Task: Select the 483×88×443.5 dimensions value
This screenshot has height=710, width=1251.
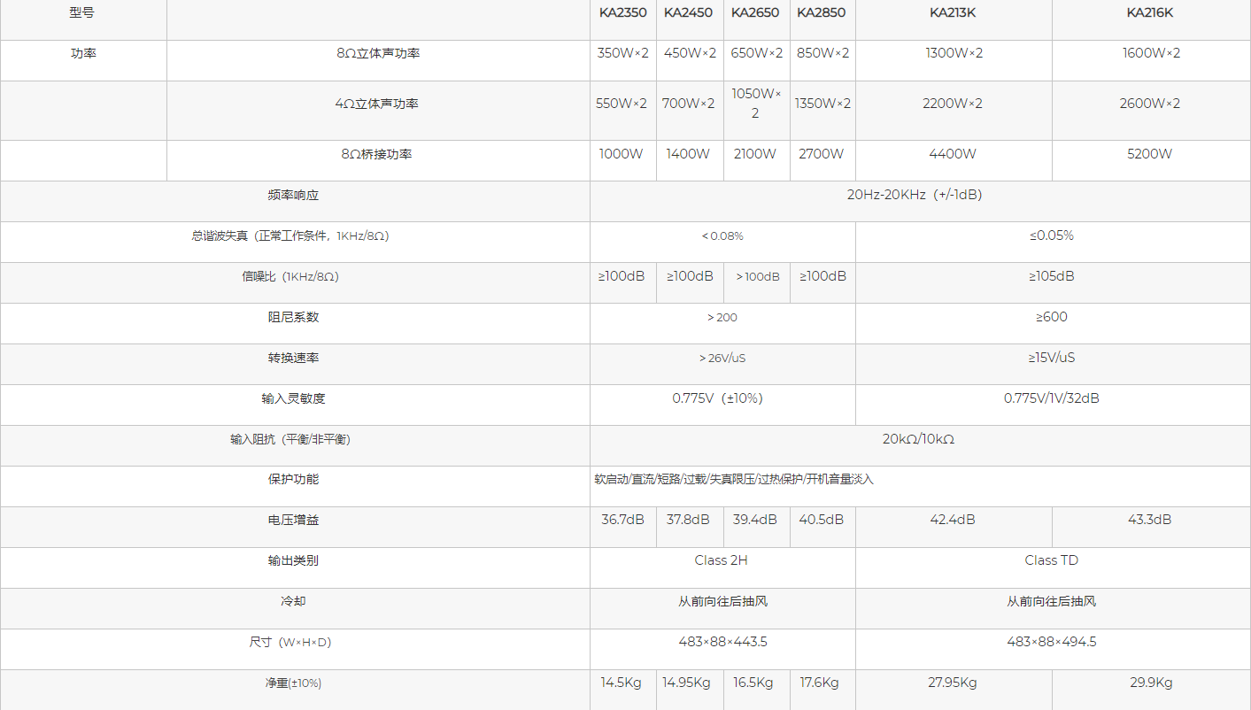Action: [722, 642]
